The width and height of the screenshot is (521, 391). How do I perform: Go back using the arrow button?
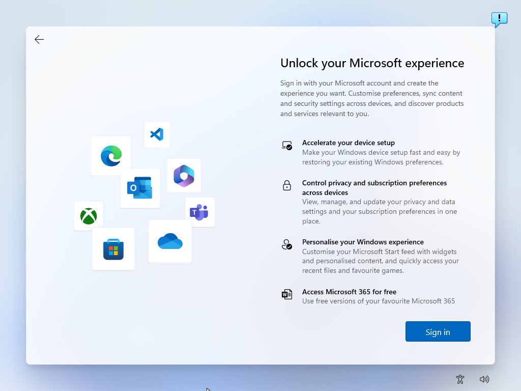point(39,39)
